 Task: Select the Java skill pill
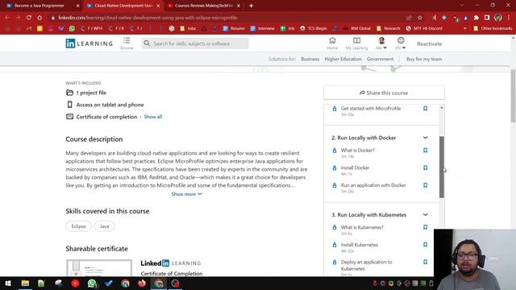[104, 226]
